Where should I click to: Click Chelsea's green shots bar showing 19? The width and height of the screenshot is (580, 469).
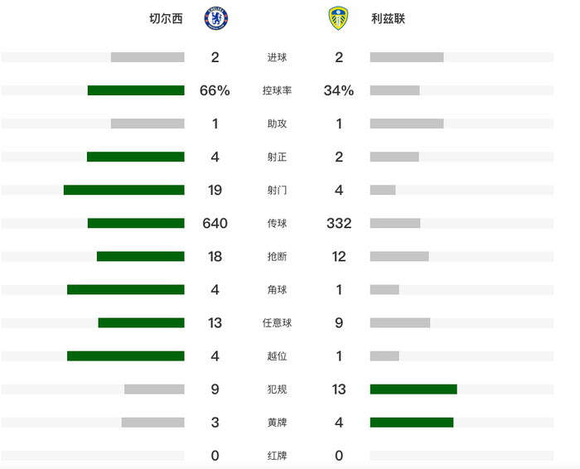point(124,190)
